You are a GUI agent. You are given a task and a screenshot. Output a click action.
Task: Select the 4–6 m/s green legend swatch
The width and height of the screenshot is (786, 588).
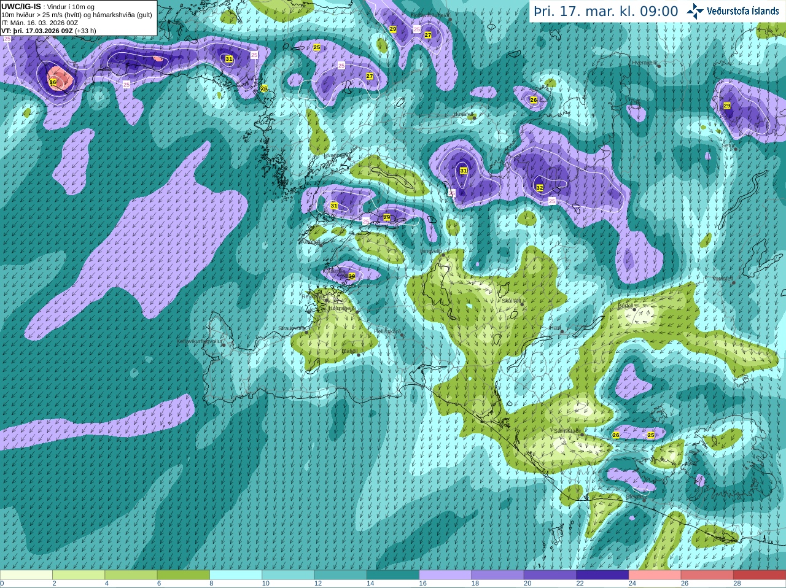(131, 575)
